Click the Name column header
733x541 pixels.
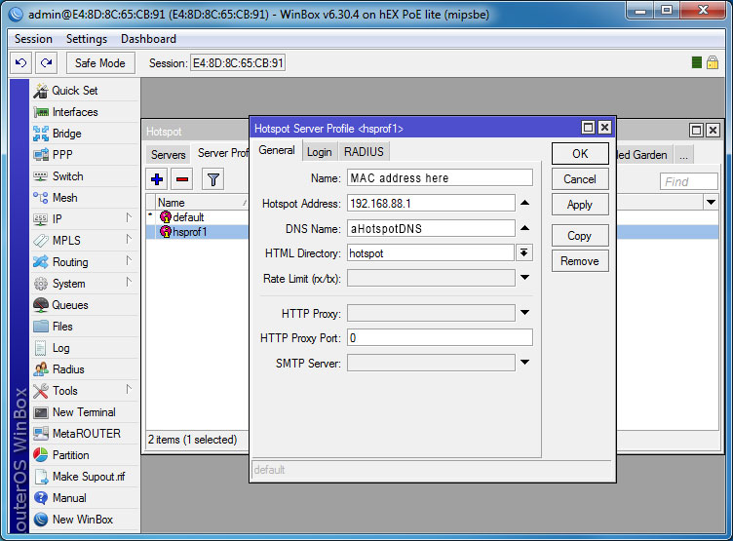(x=202, y=203)
